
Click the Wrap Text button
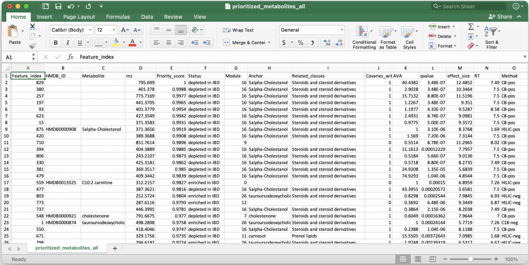[x=238, y=30]
